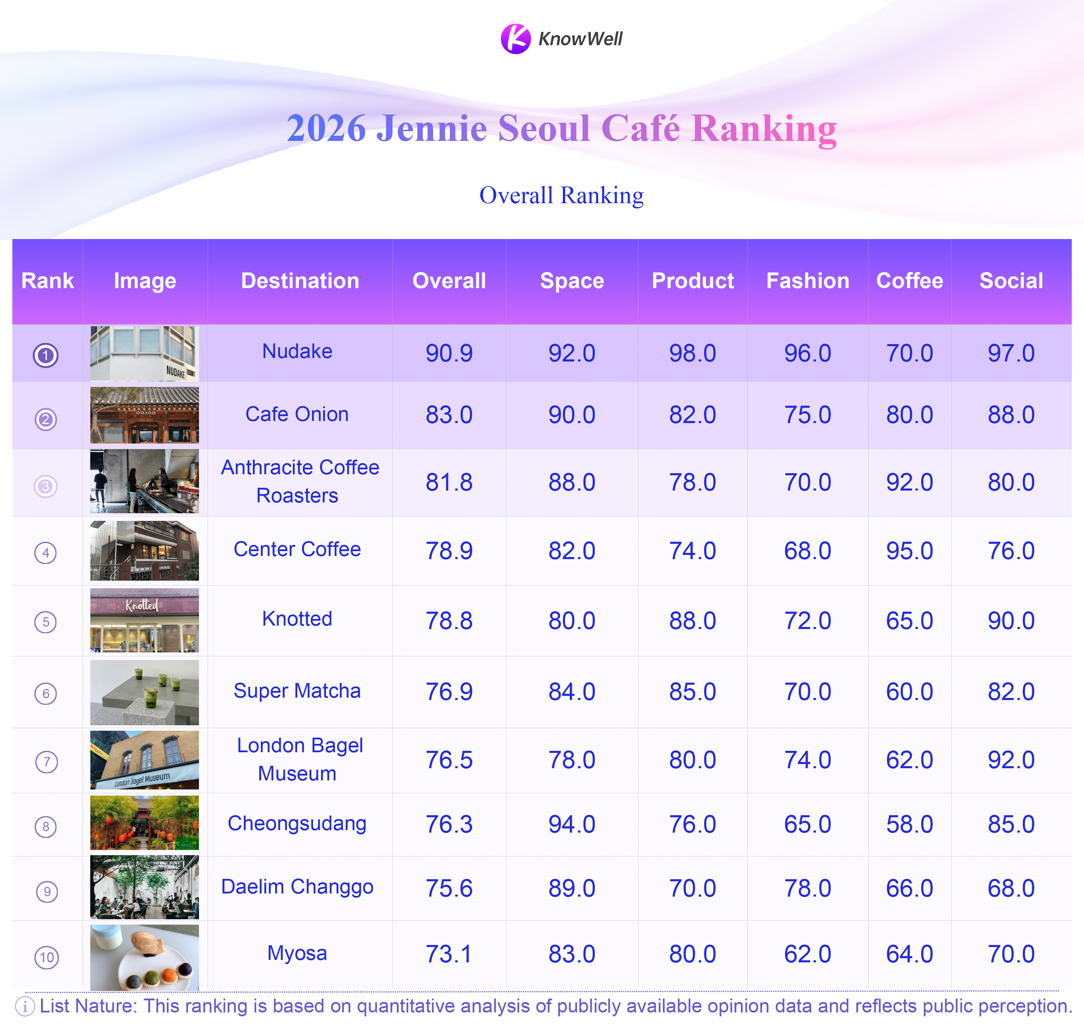Click the rank 6 circle for Super Matcha
The width and height of the screenshot is (1084, 1033).
(x=46, y=693)
